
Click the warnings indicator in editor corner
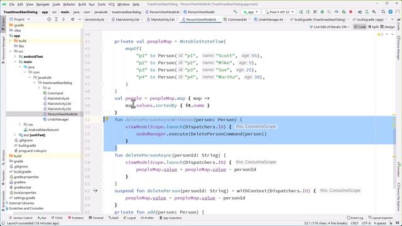[380, 35]
